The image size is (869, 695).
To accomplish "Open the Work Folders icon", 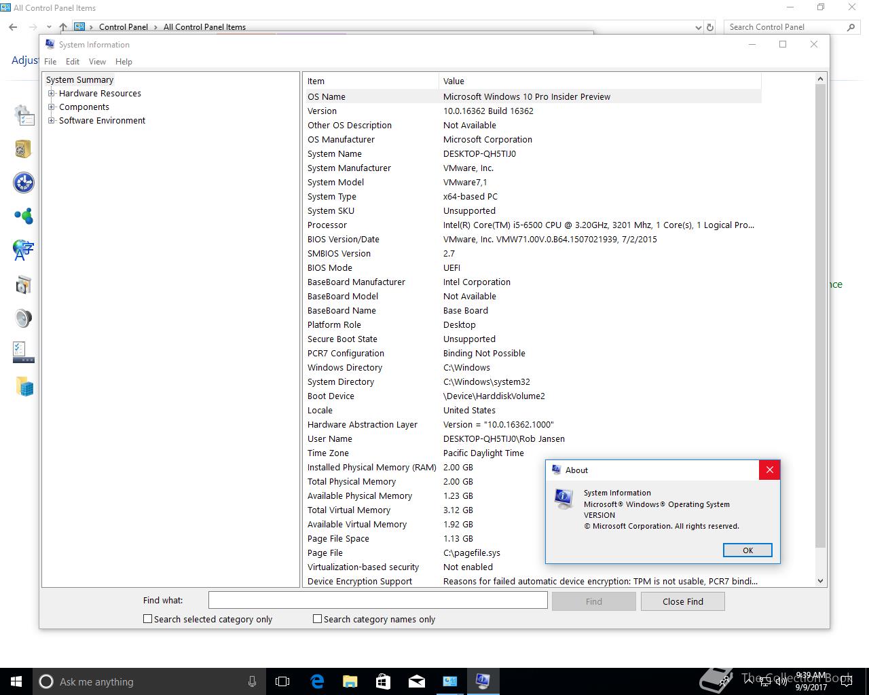I will point(24,387).
